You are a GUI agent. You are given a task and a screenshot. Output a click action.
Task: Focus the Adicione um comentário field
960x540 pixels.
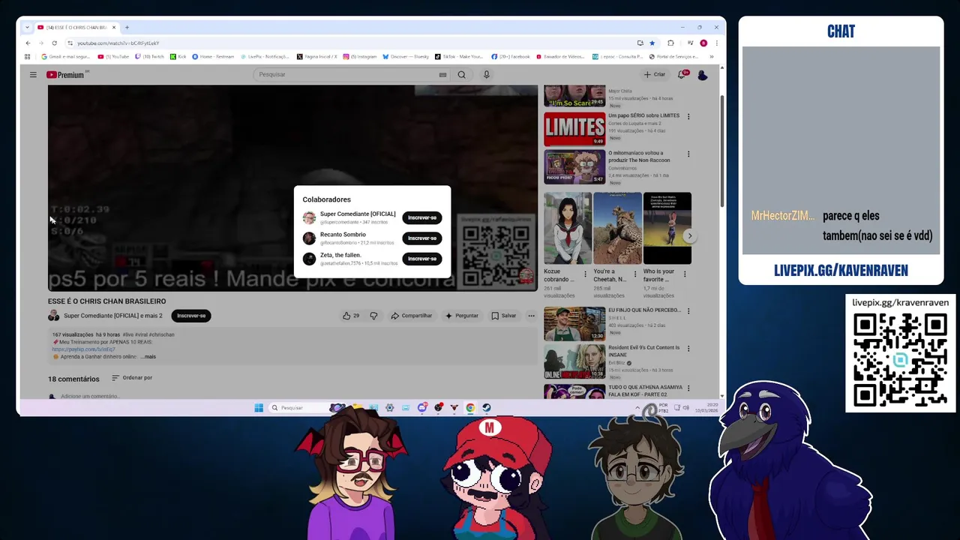click(x=90, y=396)
